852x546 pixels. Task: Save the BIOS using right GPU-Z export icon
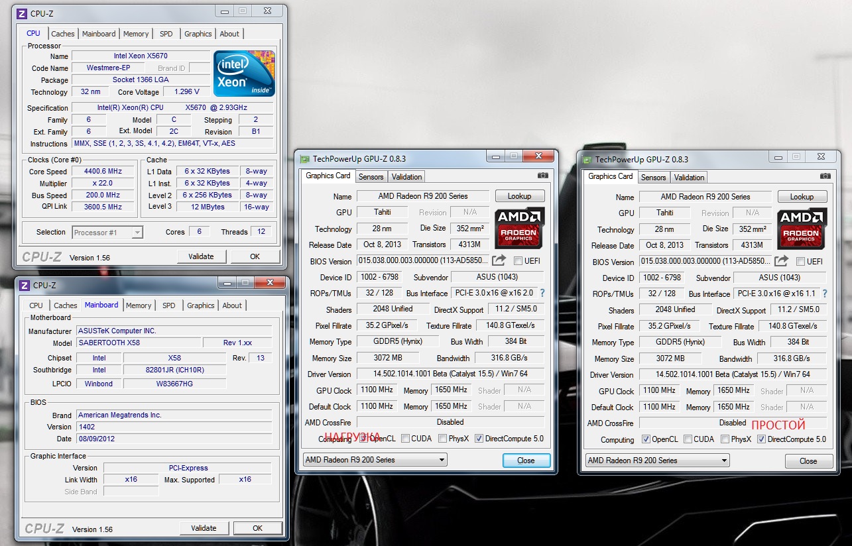click(x=782, y=261)
